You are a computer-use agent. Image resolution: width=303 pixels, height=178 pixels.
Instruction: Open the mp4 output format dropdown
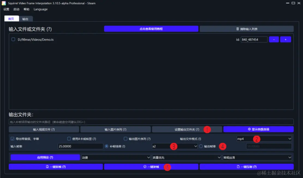pos(264,139)
